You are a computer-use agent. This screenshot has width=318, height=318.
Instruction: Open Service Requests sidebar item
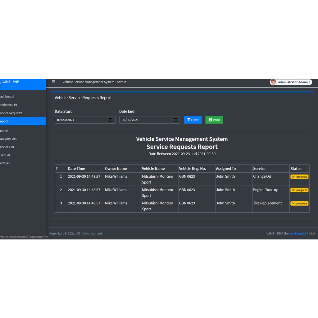tap(11, 113)
